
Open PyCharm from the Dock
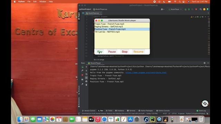tap(153, 119)
